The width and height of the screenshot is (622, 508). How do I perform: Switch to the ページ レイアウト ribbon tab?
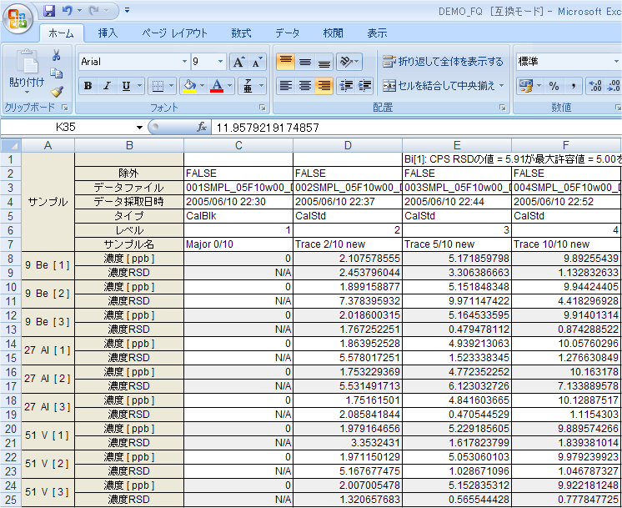(174, 33)
